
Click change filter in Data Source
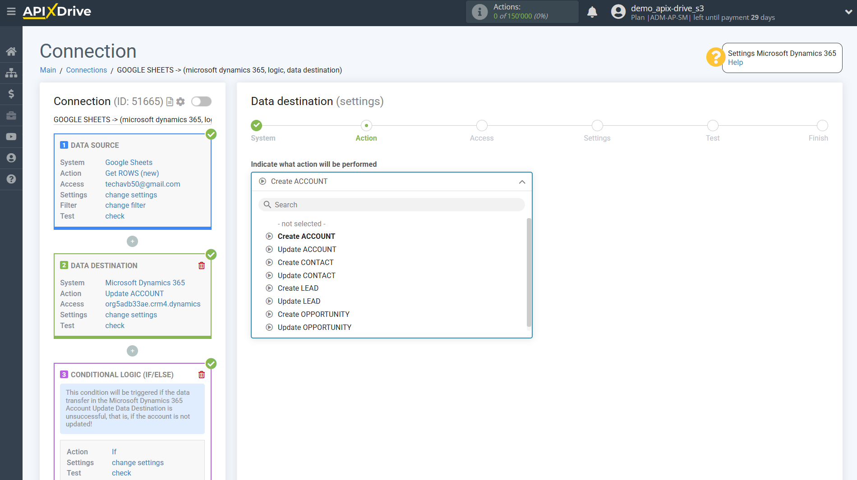click(x=125, y=205)
